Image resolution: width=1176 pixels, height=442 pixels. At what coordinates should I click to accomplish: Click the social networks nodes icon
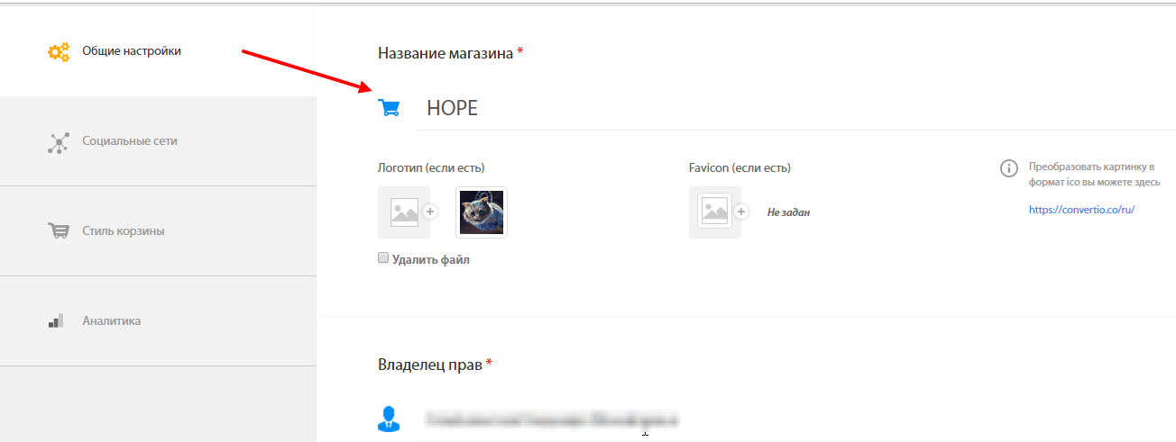point(58,142)
